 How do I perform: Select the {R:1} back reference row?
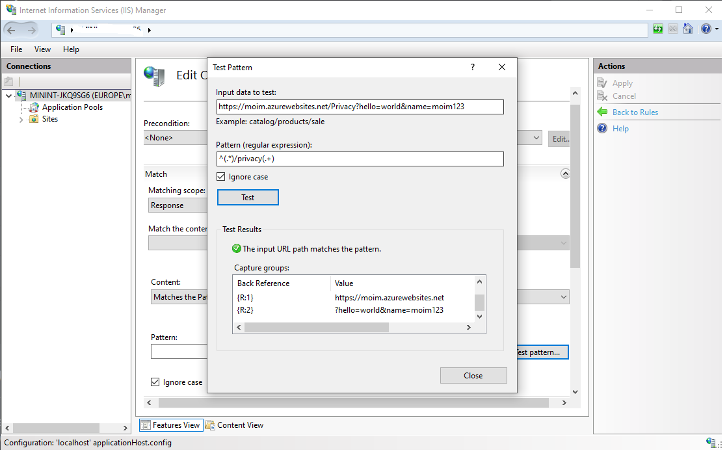pyautogui.click(x=354, y=298)
